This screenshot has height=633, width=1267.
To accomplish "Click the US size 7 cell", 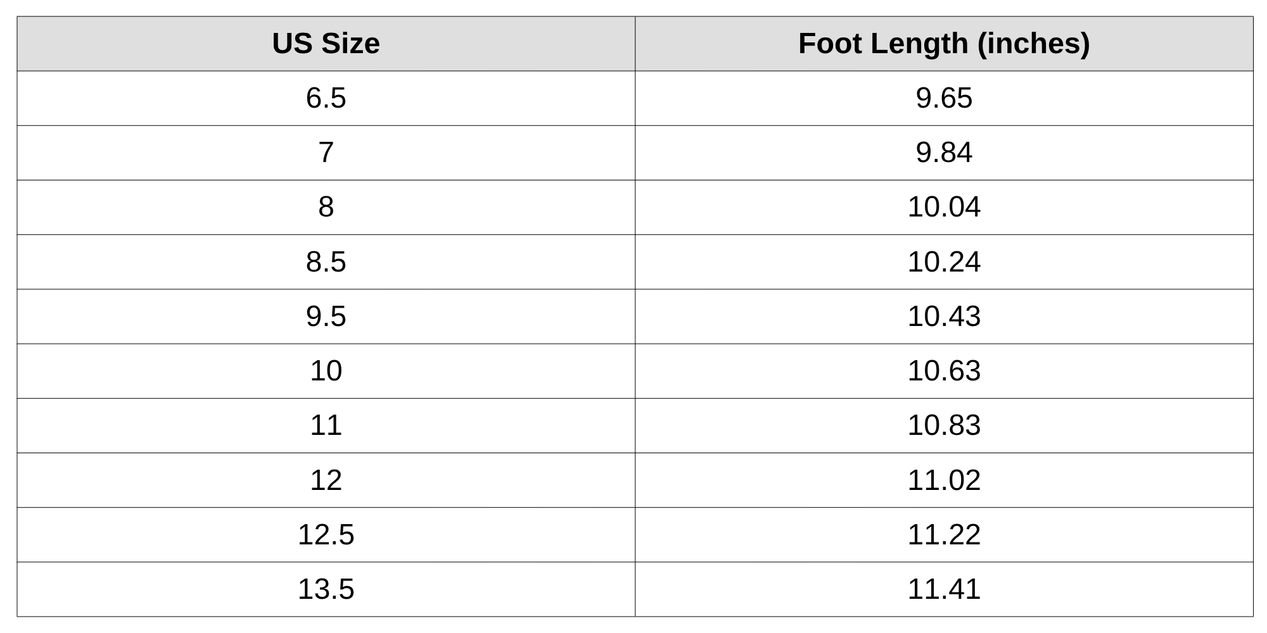I will pyautogui.click(x=326, y=153).
